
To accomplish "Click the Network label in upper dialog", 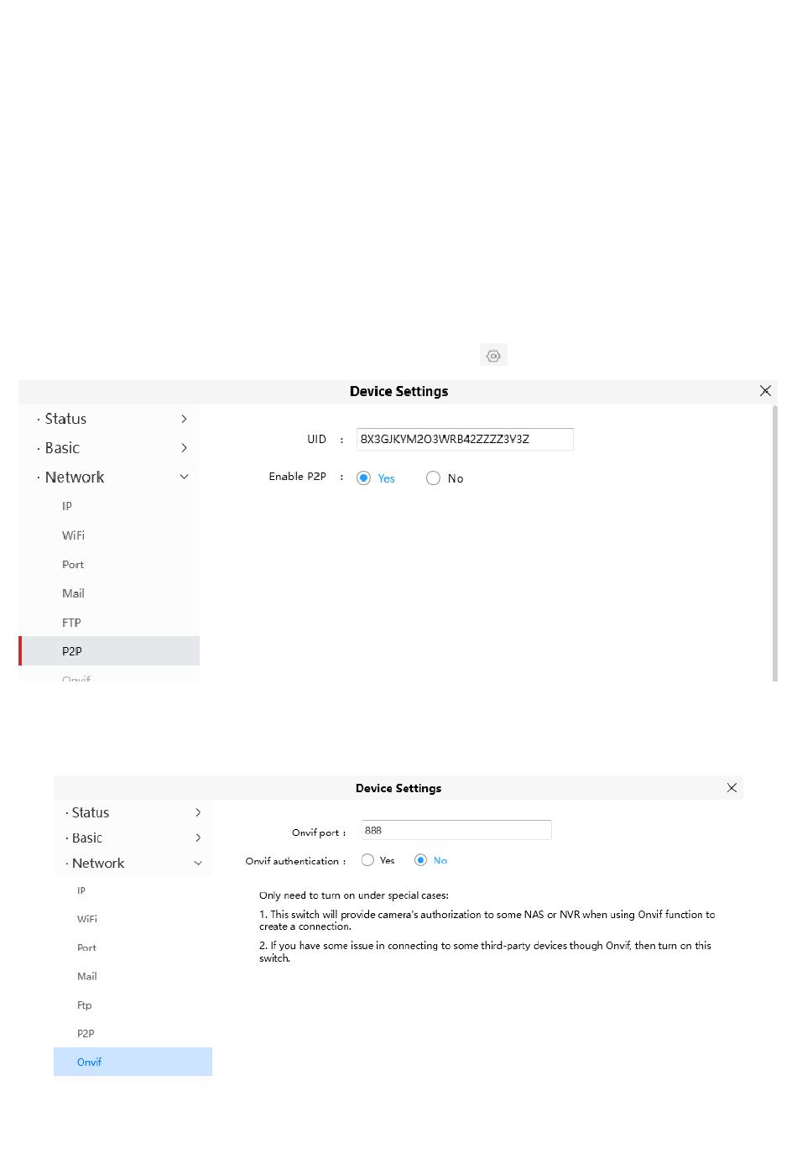I will coord(75,477).
